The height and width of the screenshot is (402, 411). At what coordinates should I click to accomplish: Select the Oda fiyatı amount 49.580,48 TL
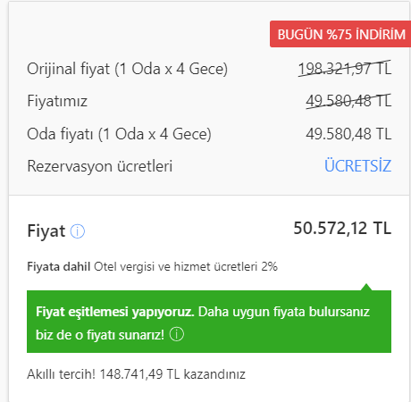point(348,134)
